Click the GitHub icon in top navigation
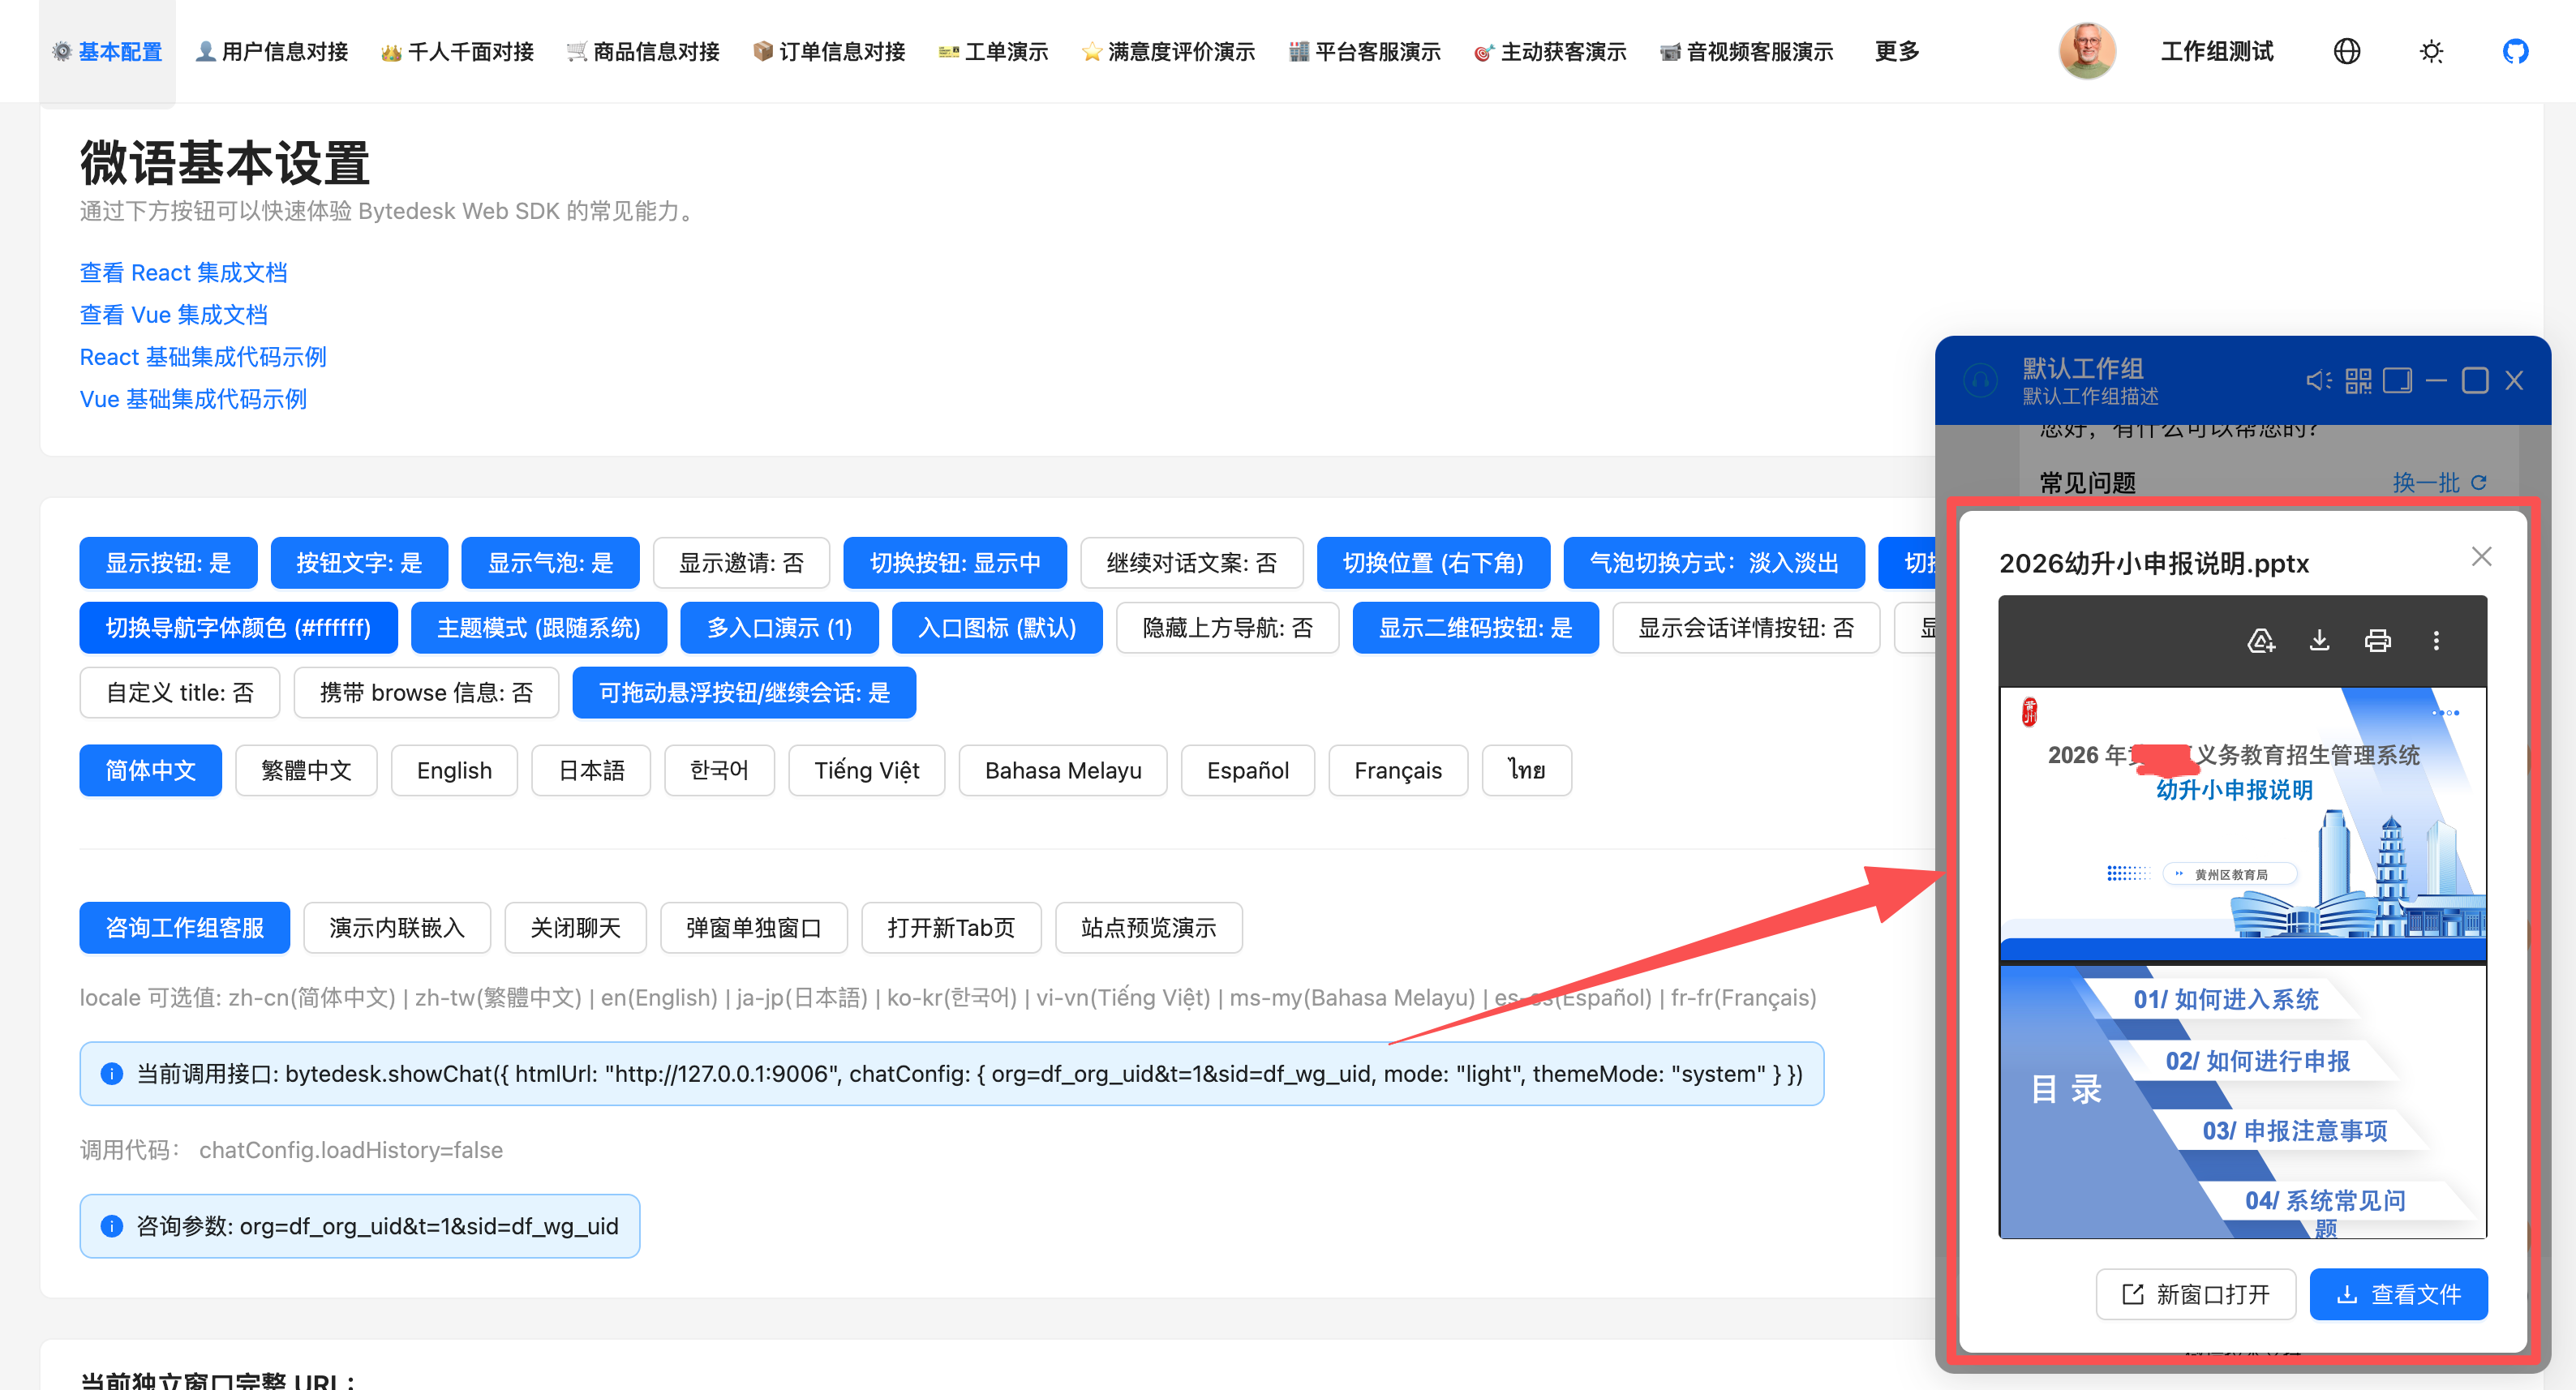The image size is (2576, 1390). click(x=2515, y=51)
